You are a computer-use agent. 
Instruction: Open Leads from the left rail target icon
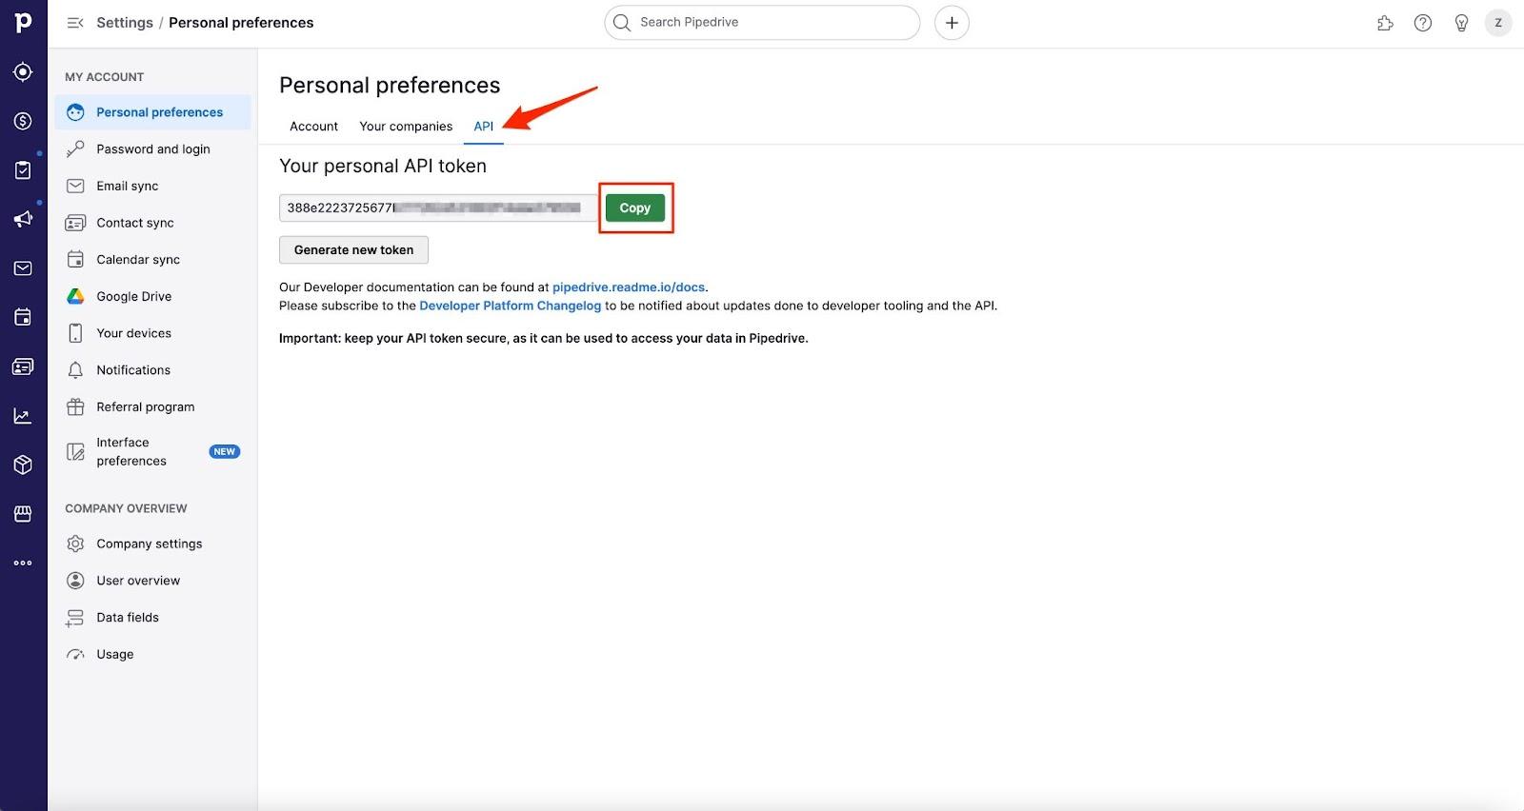coord(23,72)
